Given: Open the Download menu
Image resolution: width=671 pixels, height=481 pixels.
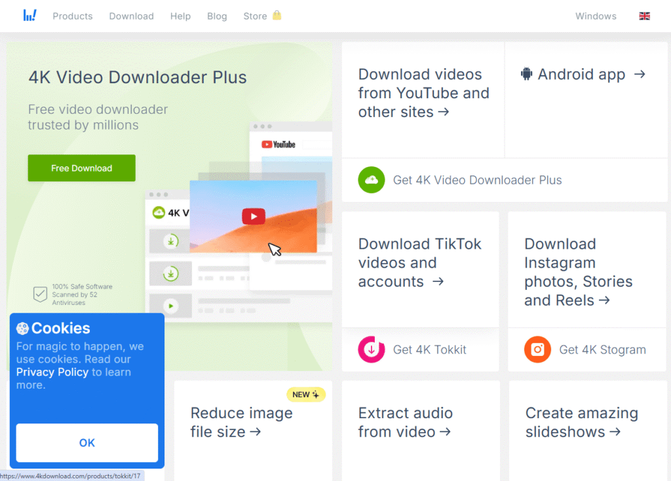Looking at the screenshot, I should point(131,16).
